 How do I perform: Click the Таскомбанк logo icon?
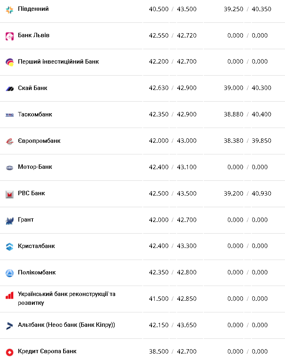click(x=10, y=115)
